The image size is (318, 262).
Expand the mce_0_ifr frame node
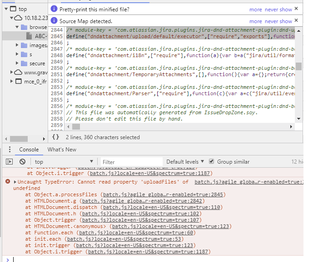[11, 81]
